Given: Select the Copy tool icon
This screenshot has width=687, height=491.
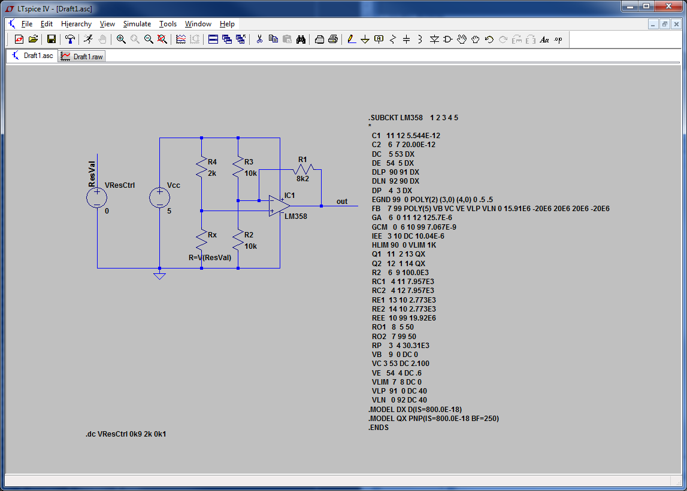Looking at the screenshot, I should pos(273,39).
